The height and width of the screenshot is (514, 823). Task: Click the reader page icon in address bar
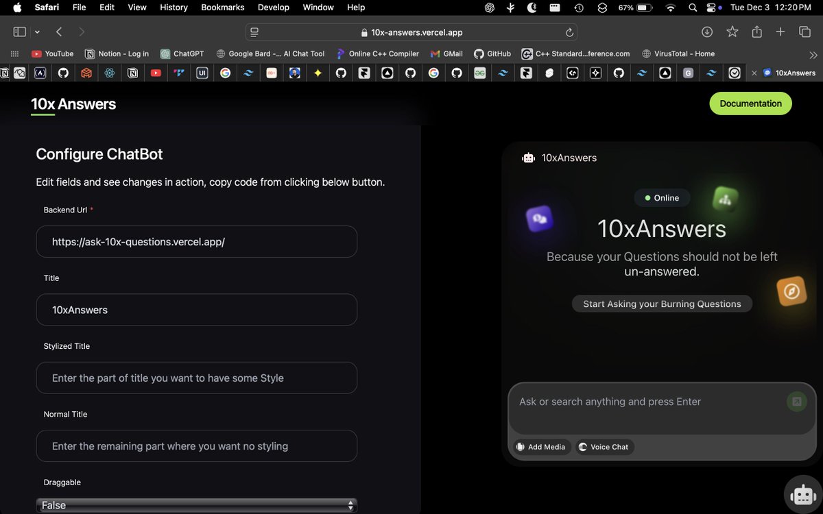[254, 32]
